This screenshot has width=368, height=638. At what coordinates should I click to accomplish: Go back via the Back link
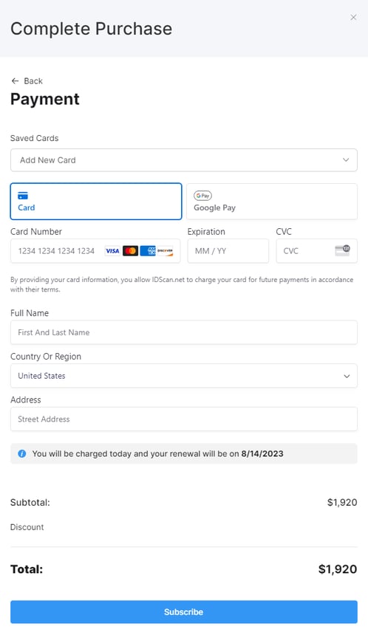(27, 81)
